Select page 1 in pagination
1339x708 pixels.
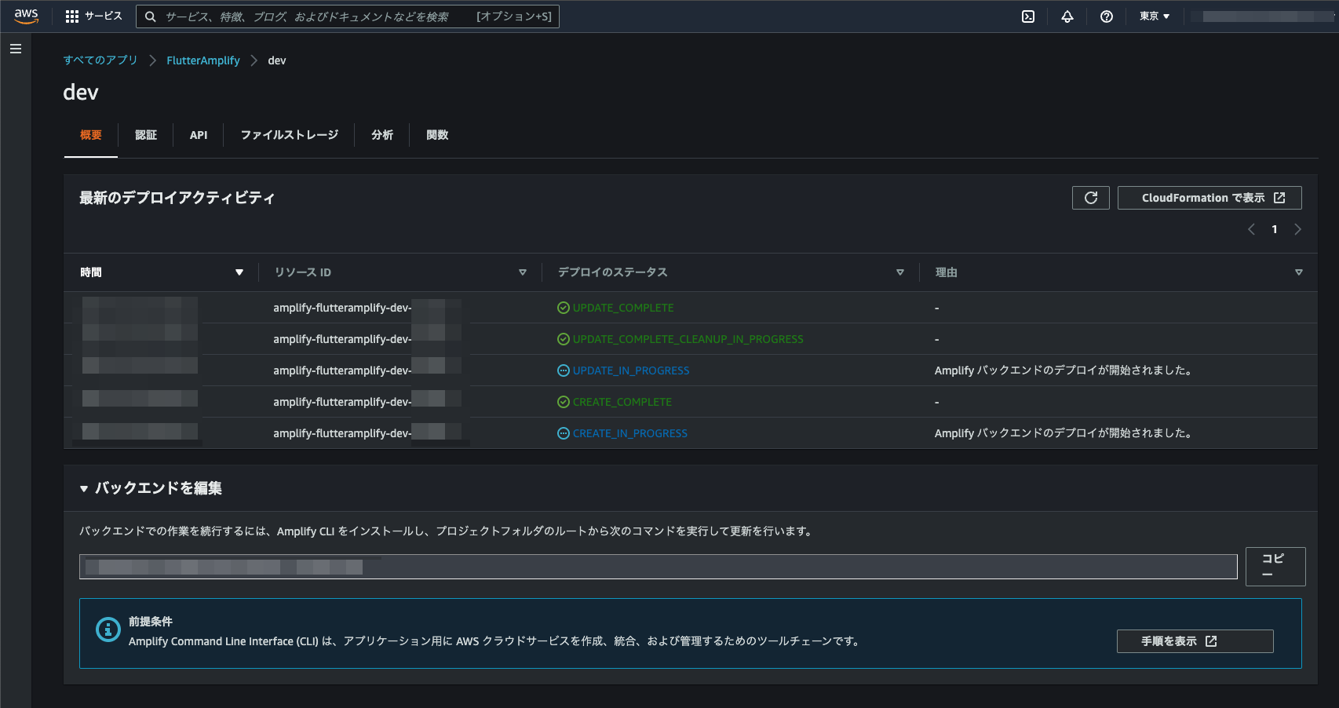tap(1275, 229)
